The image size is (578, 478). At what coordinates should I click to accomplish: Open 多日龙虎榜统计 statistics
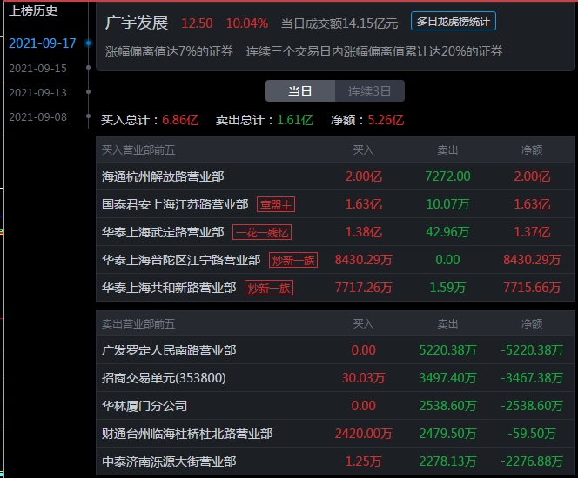453,23
